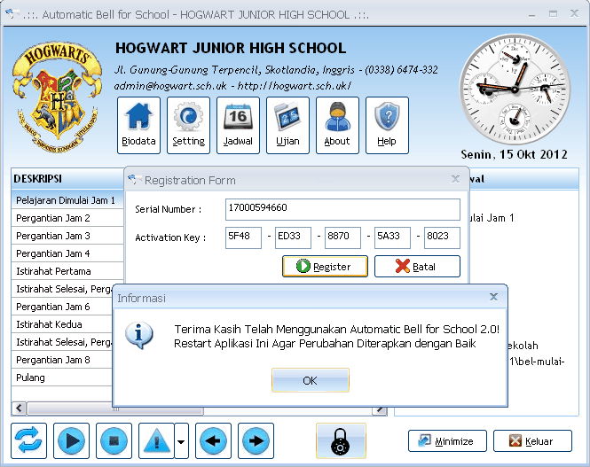Select row Pergantian Jam 6
This screenshot has height=467, width=590.
point(62,307)
